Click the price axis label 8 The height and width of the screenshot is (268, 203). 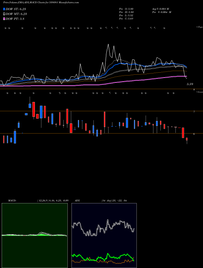194,90
